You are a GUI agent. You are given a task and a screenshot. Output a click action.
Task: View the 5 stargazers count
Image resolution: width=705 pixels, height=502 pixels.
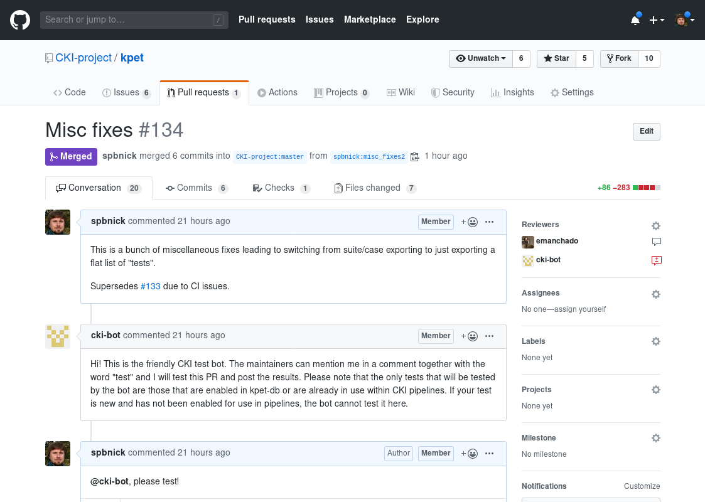(x=584, y=58)
